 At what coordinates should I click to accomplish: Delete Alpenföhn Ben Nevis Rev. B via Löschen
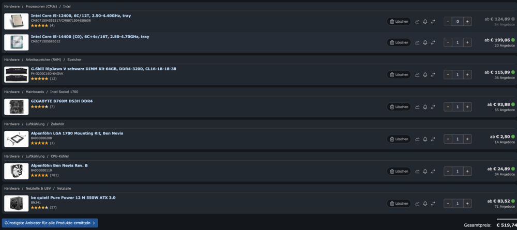399,172
